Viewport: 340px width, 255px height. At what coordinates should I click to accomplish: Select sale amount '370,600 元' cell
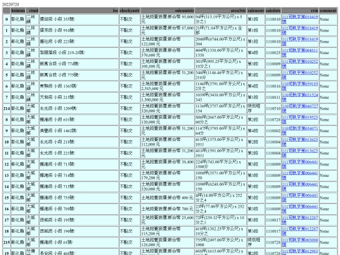[x=167, y=53]
